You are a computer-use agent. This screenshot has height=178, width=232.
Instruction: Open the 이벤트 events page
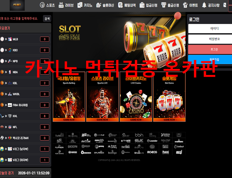[x=190, y=5]
